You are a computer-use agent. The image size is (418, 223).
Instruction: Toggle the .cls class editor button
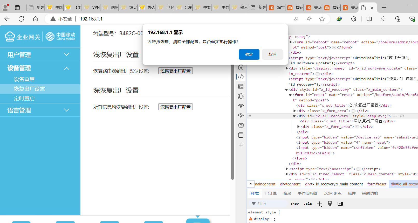coord(308,204)
